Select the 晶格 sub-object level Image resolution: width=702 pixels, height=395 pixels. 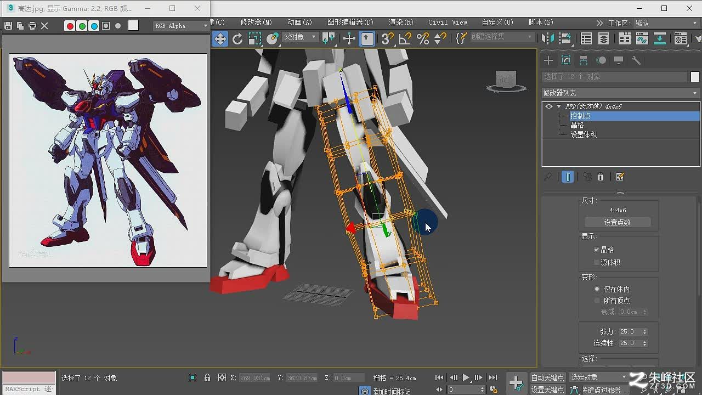coord(577,125)
